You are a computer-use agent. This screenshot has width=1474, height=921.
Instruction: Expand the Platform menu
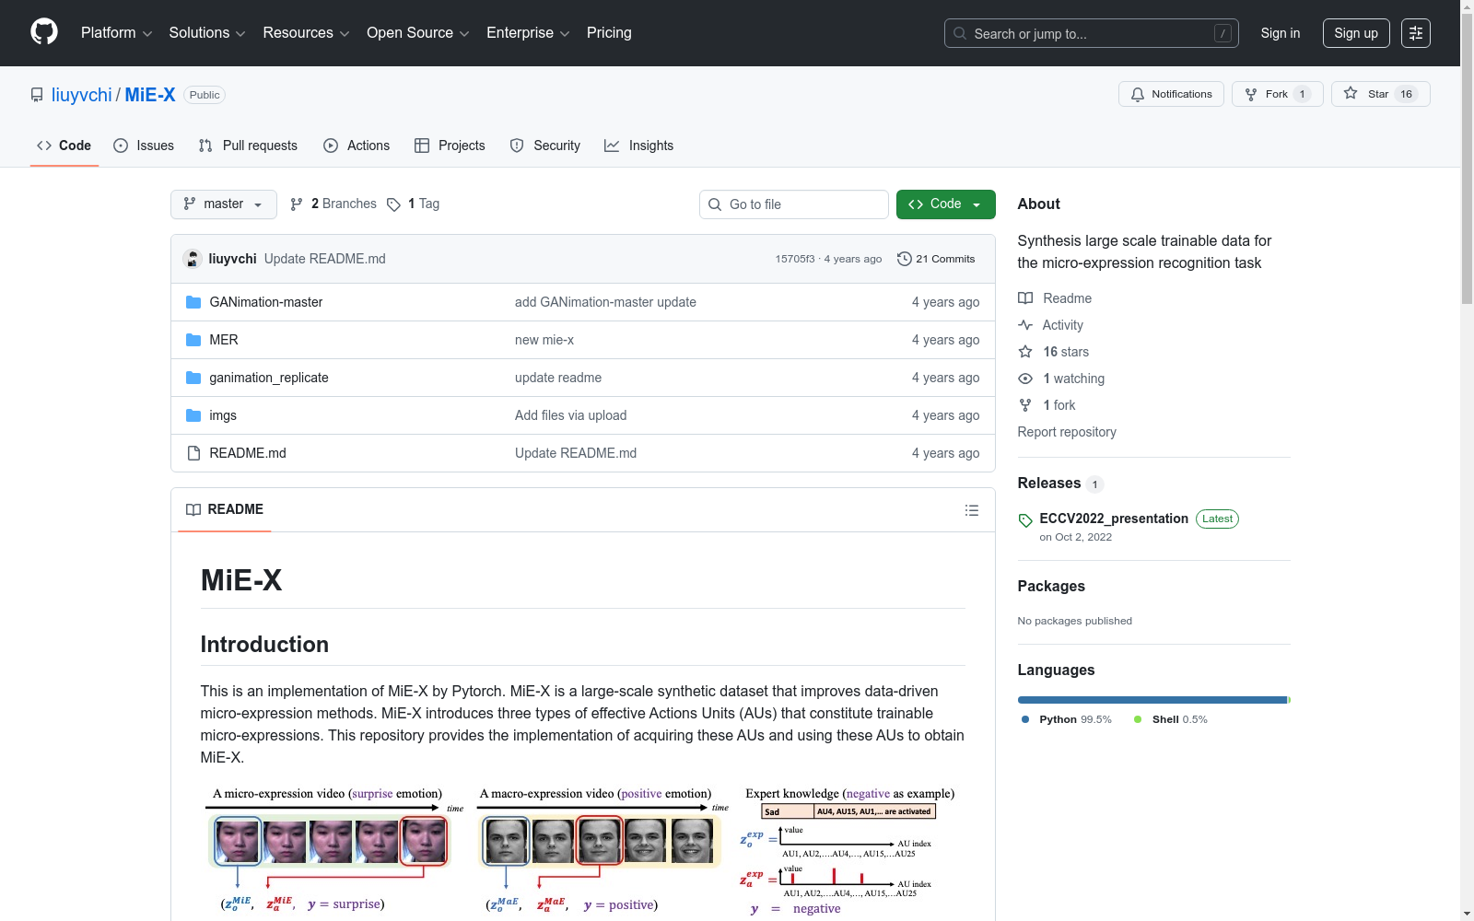coord(116,33)
